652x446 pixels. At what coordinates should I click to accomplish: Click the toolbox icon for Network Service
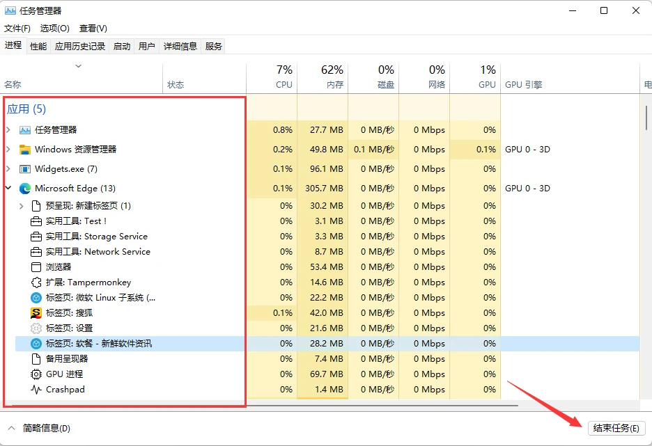[x=36, y=252]
